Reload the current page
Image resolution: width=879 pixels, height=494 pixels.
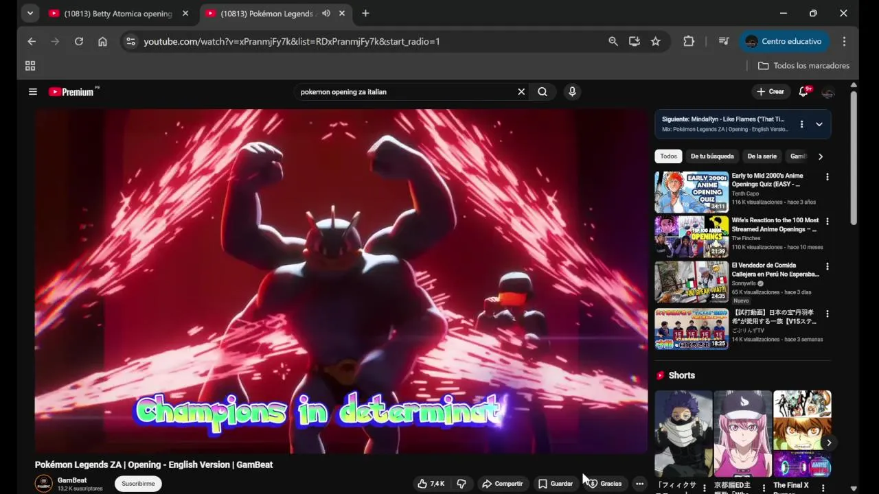(79, 41)
